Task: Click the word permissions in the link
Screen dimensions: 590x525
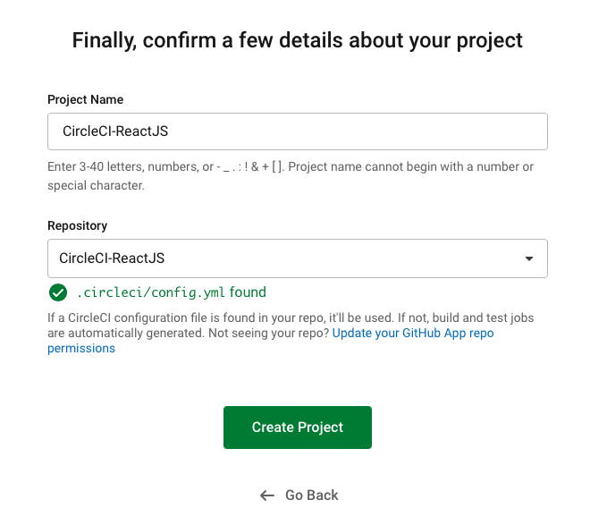Action: [81, 349]
